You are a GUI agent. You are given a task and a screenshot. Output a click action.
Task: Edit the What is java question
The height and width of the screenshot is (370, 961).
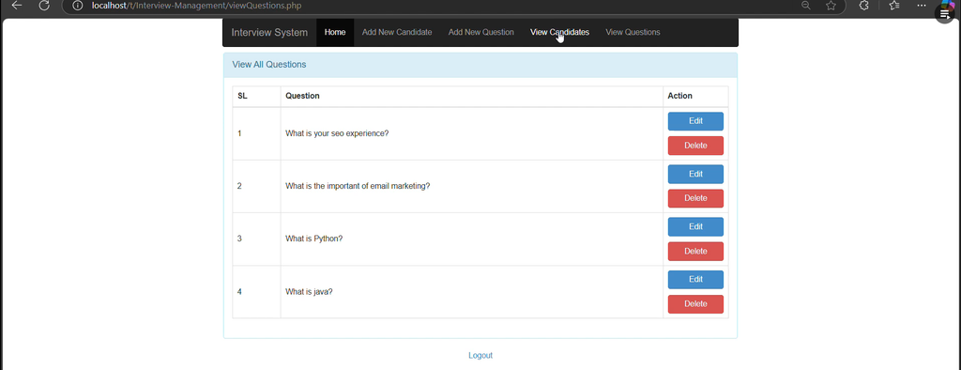tap(695, 280)
